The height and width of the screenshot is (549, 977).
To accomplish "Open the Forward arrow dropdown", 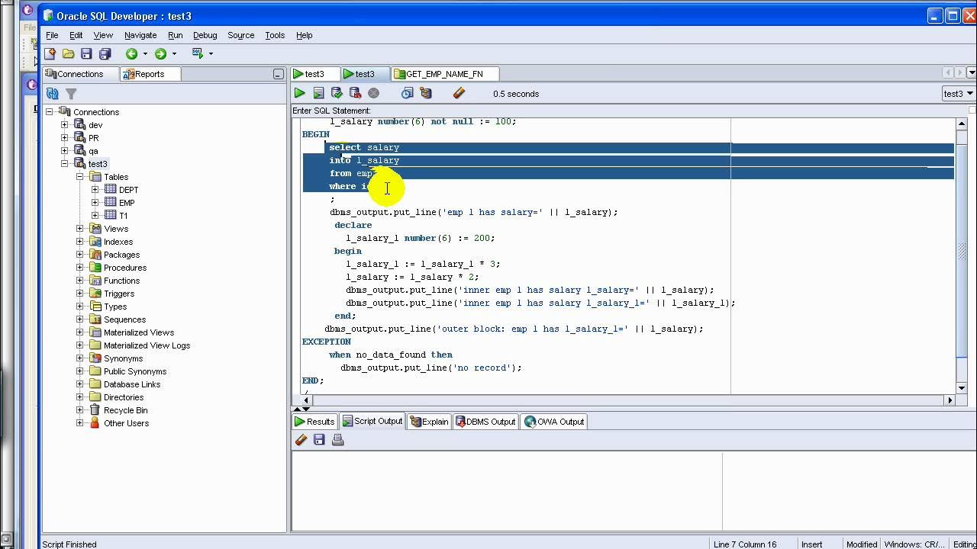I will pos(174,53).
